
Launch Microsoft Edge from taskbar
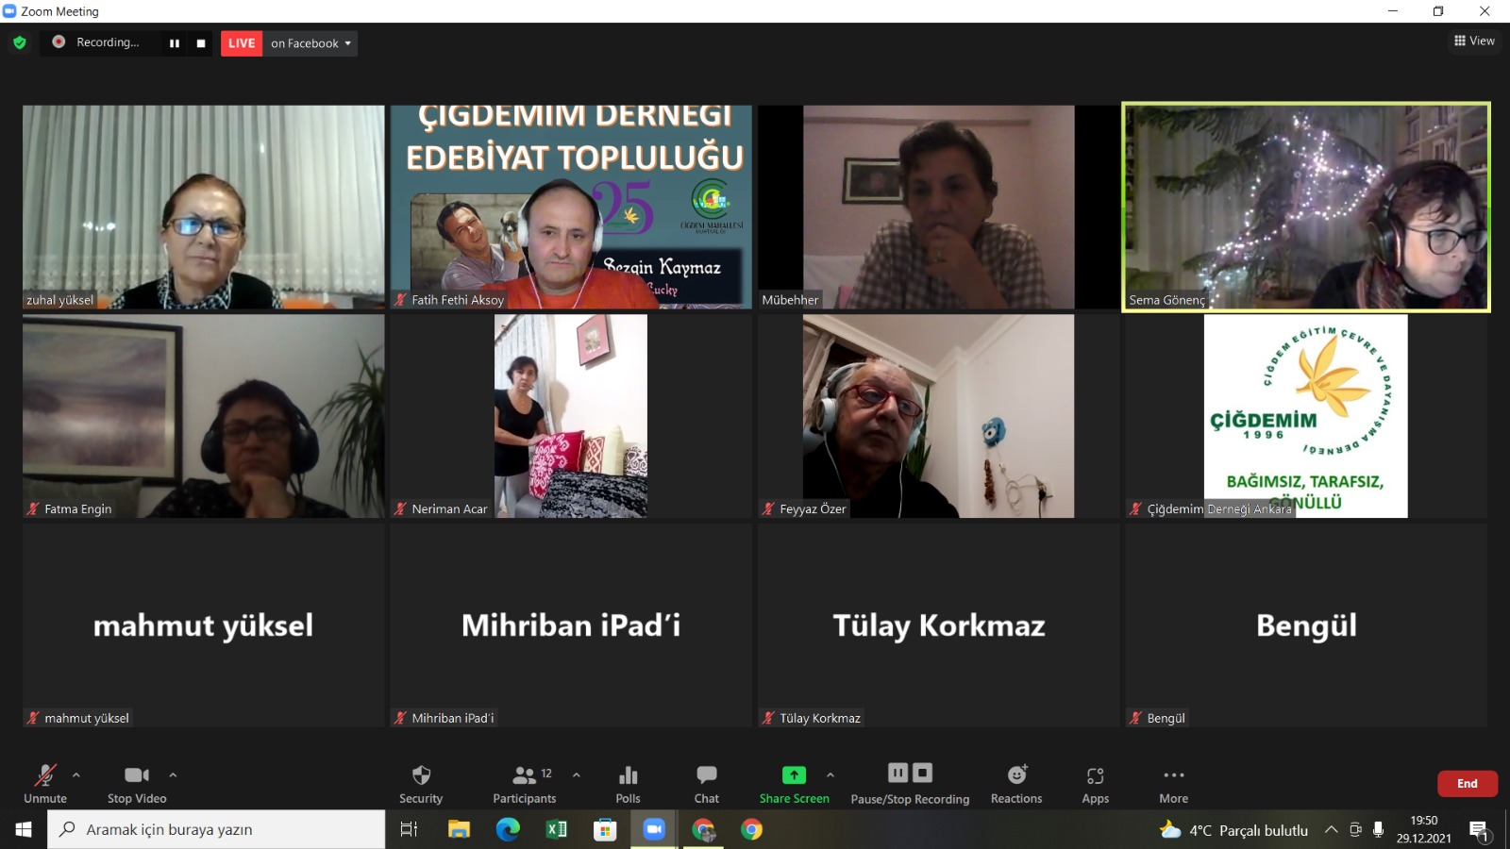tap(508, 829)
